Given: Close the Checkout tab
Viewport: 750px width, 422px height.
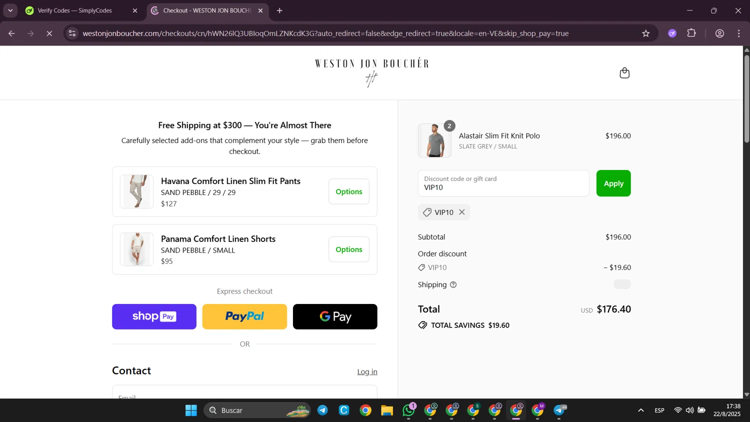Looking at the screenshot, I should 260,10.
